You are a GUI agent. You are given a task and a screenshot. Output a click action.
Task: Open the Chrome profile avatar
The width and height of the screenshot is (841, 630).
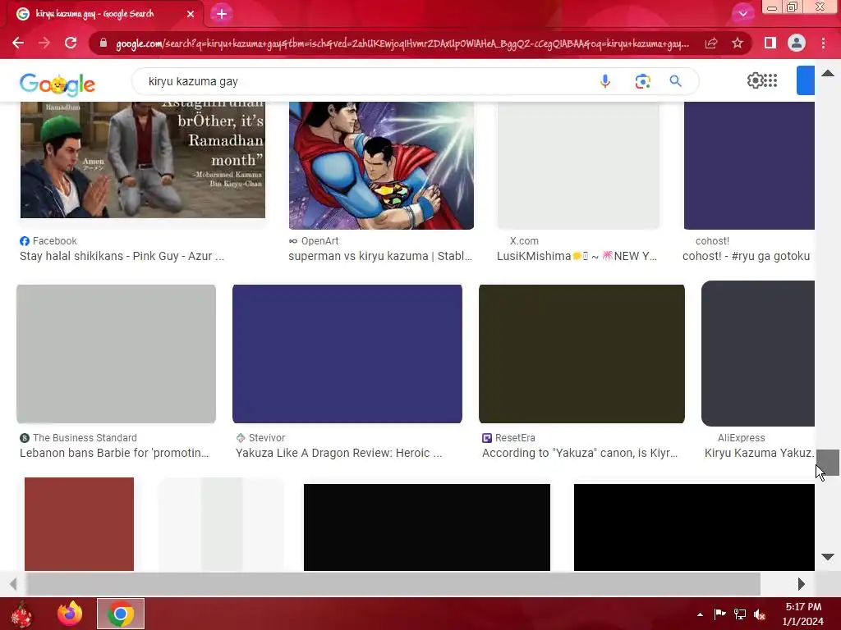[x=797, y=43]
